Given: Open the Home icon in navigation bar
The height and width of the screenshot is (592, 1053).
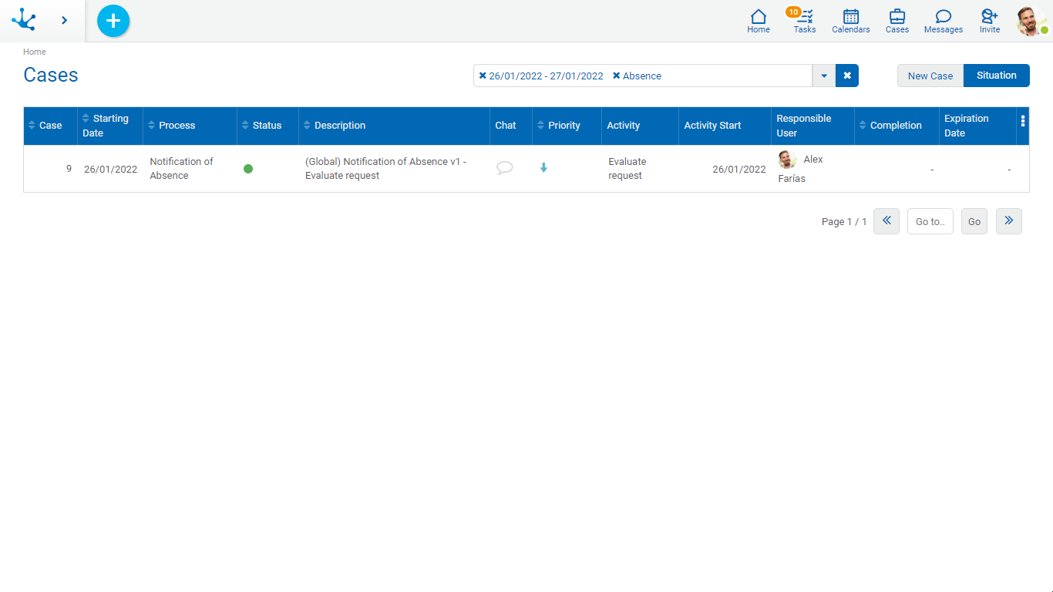Looking at the screenshot, I should pyautogui.click(x=758, y=21).
